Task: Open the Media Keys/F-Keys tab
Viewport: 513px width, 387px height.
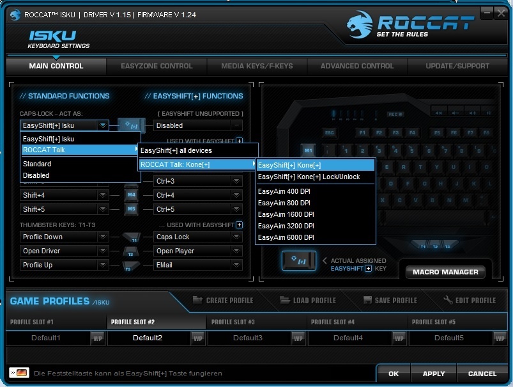Action: point(257,66)
